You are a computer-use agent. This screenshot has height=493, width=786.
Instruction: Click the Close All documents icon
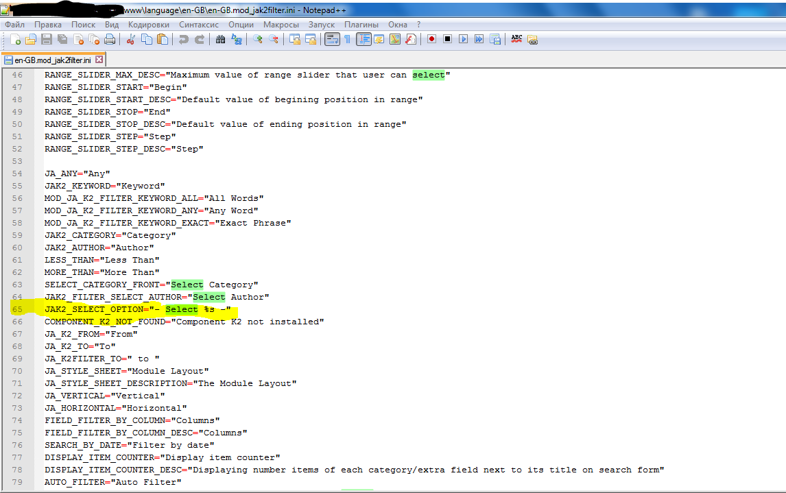pos(94,39)
